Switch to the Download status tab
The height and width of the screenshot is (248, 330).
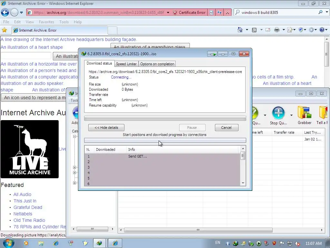pyautogui.click(x=99, y=64)
